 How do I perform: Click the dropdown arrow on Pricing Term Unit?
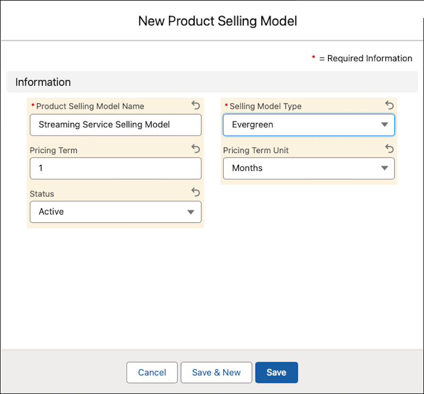point(384,168)
